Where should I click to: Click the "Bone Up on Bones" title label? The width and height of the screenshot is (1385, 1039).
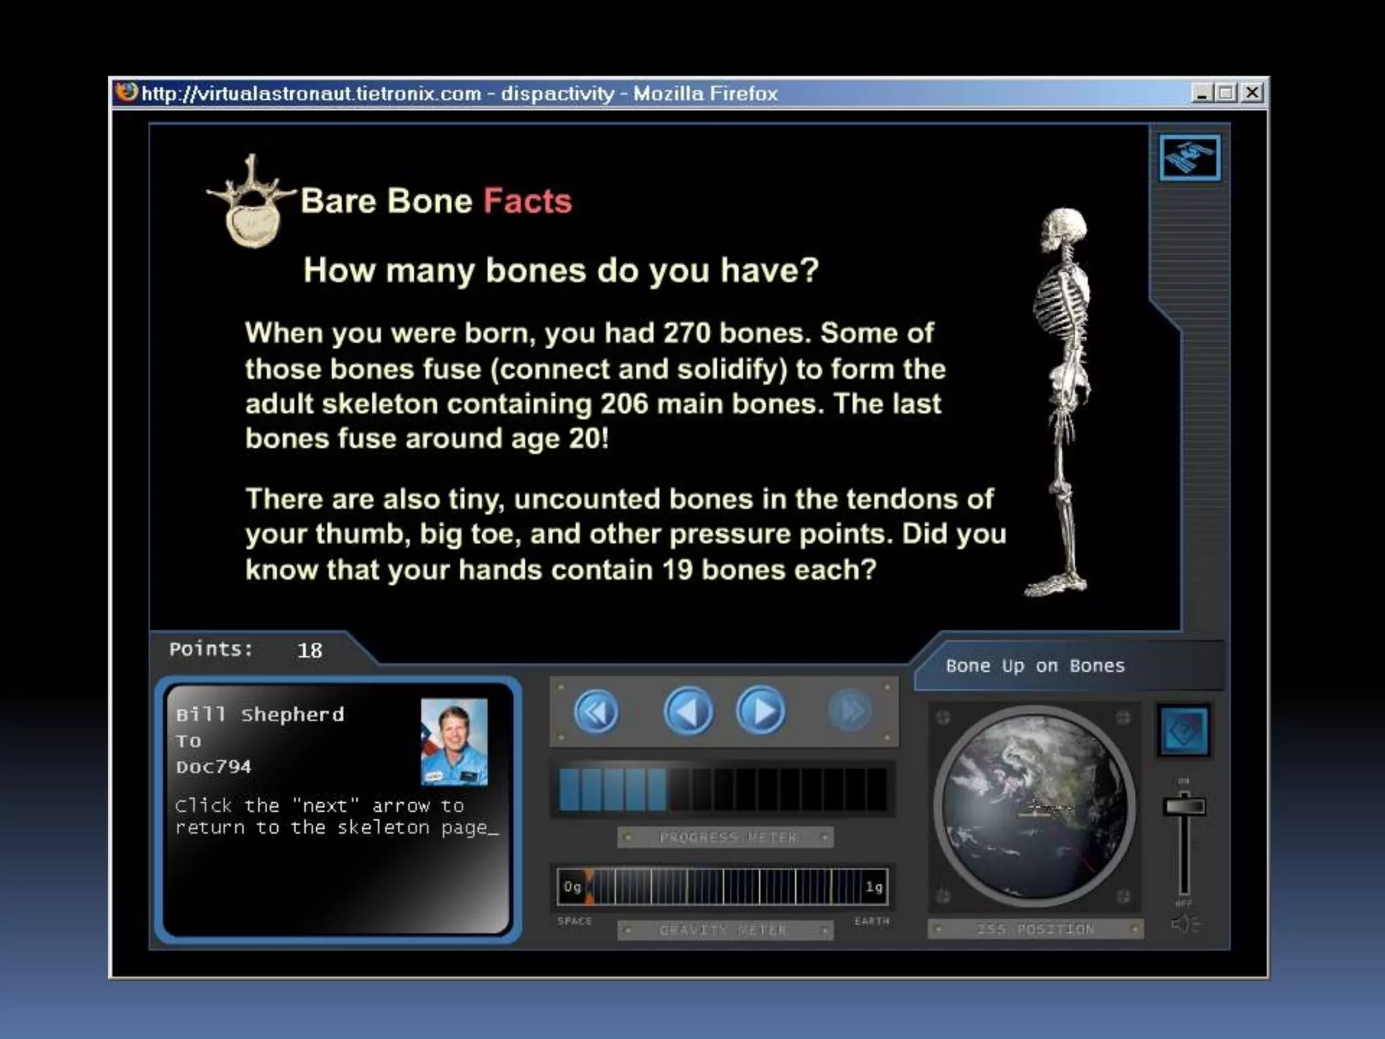1035,666
